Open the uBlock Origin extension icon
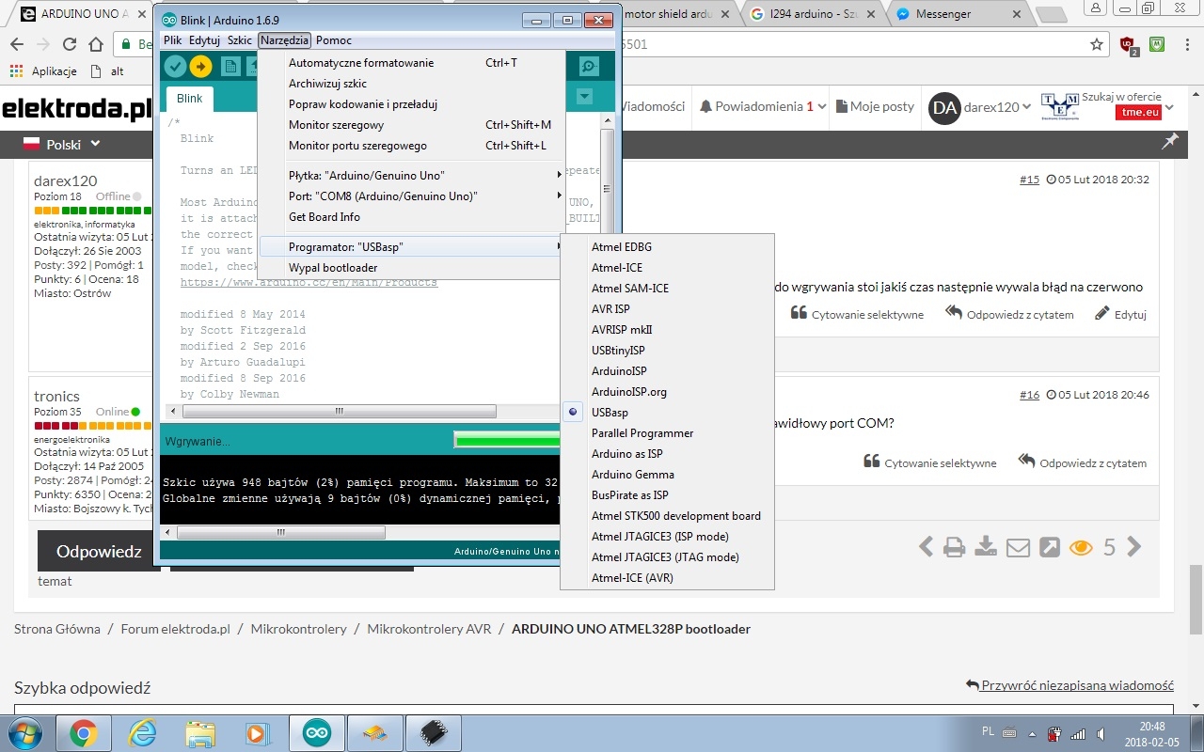 pos(1129,44)
